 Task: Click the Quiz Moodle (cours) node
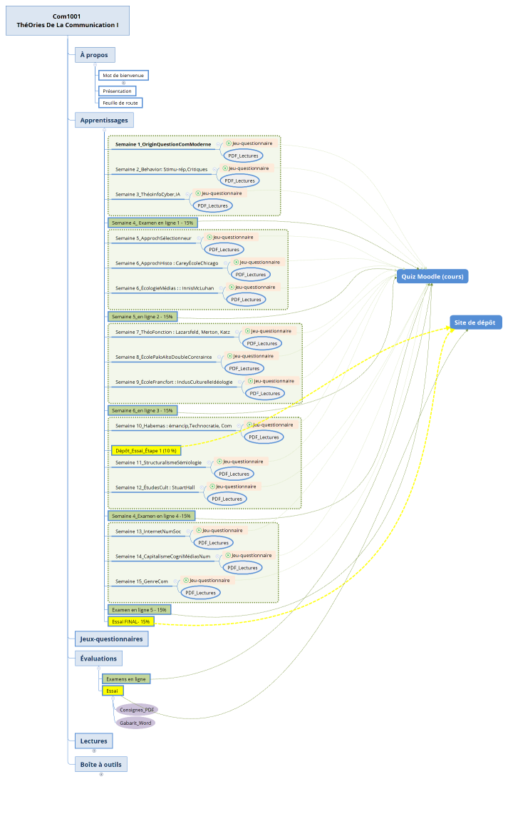click(432, 277)
